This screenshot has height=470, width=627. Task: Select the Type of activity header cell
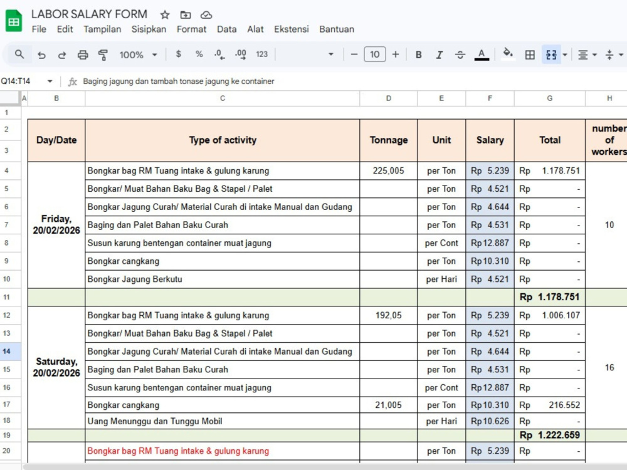(223, 140)
